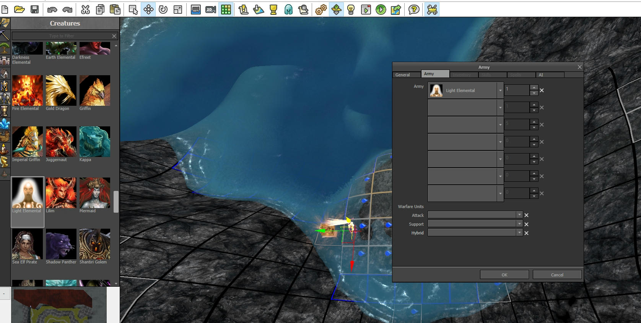Open the treasure chest category in sidebar
This screenshot has width=641, height=323.
5,136
